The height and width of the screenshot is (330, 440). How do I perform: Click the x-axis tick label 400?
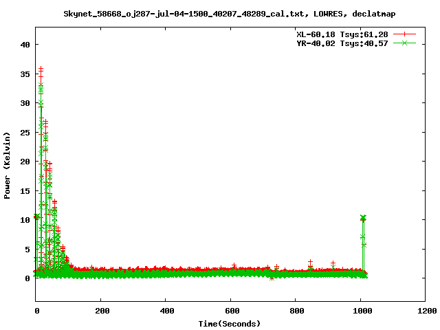[166, 311]
